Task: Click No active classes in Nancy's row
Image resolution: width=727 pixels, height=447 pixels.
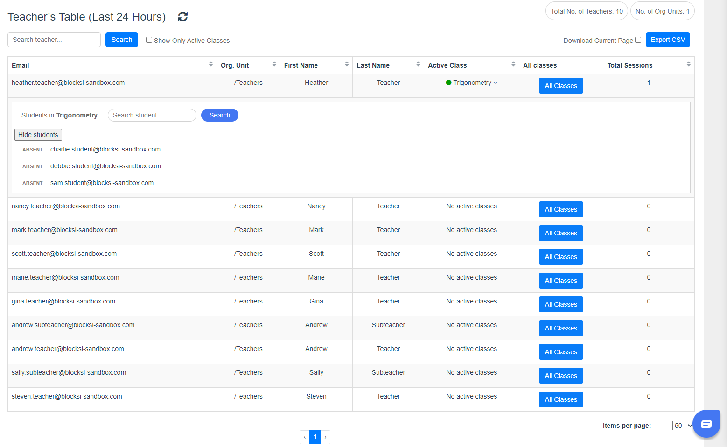Action: pyautogui.click(x=471, y=206)
